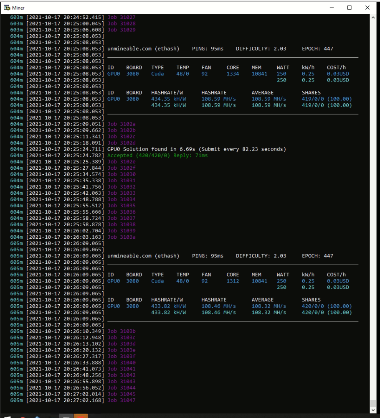Click the green Accepted (420/420/0) line
This screenshot has height=418, width=380.
coord(157,155)
